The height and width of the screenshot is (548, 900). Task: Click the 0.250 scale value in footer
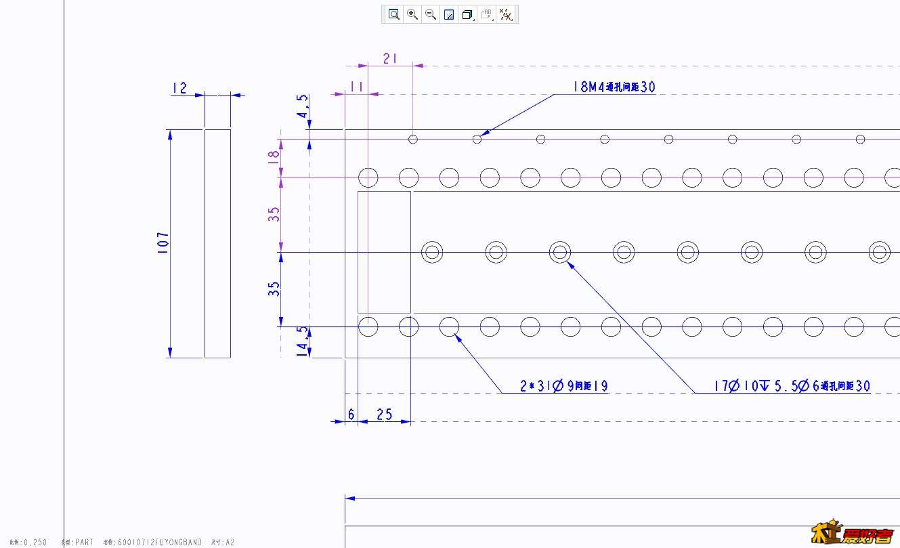pos(35,543)
